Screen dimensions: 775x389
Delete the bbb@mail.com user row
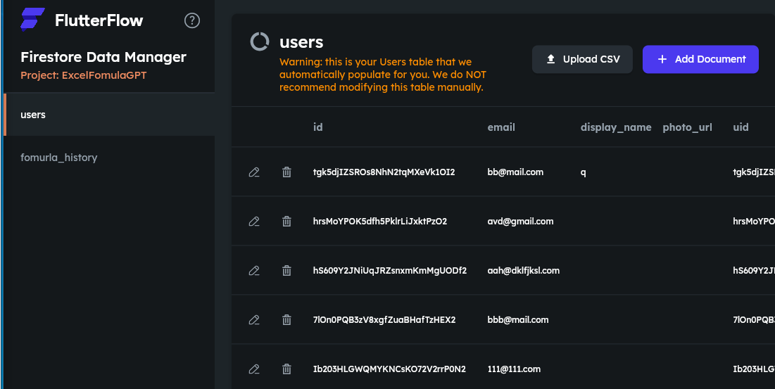click(x=286, y=320)
